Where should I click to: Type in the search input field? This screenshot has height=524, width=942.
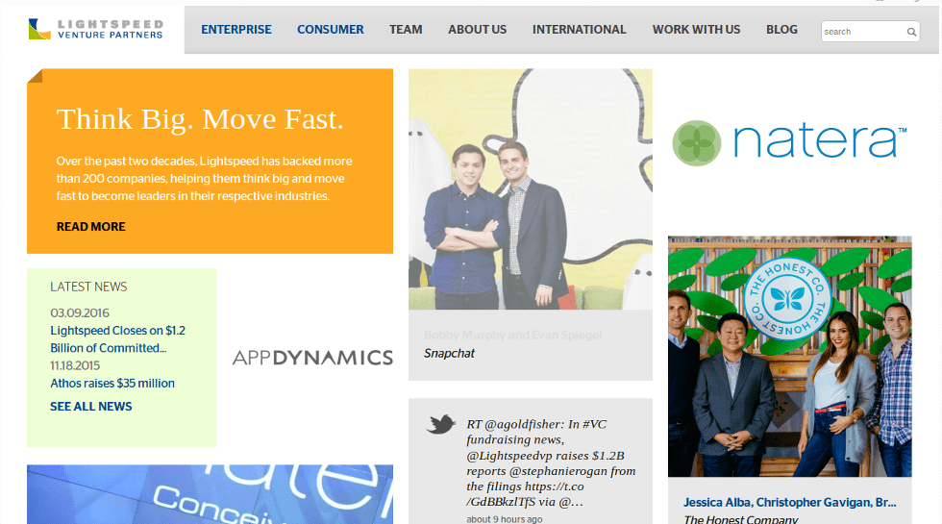862,32
